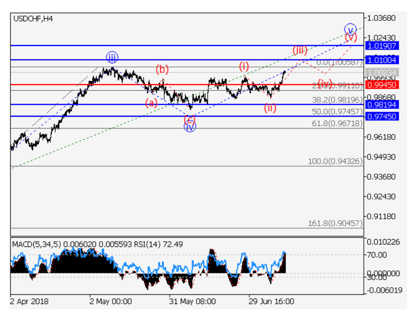Select the red (b) wave label
The height and width of the screenshot is (319, 419).
[162, 69]
